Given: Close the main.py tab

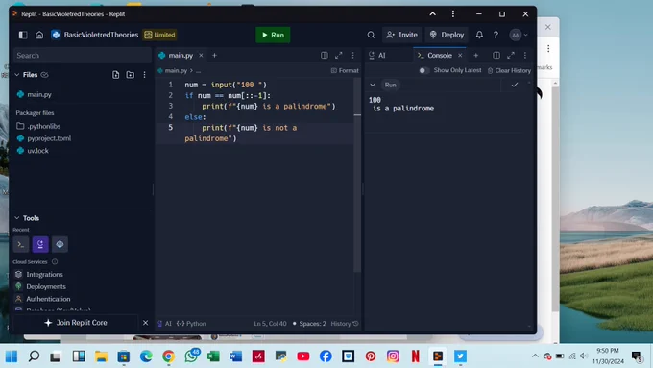Looking at the screenshot, I should pos(201,56).
